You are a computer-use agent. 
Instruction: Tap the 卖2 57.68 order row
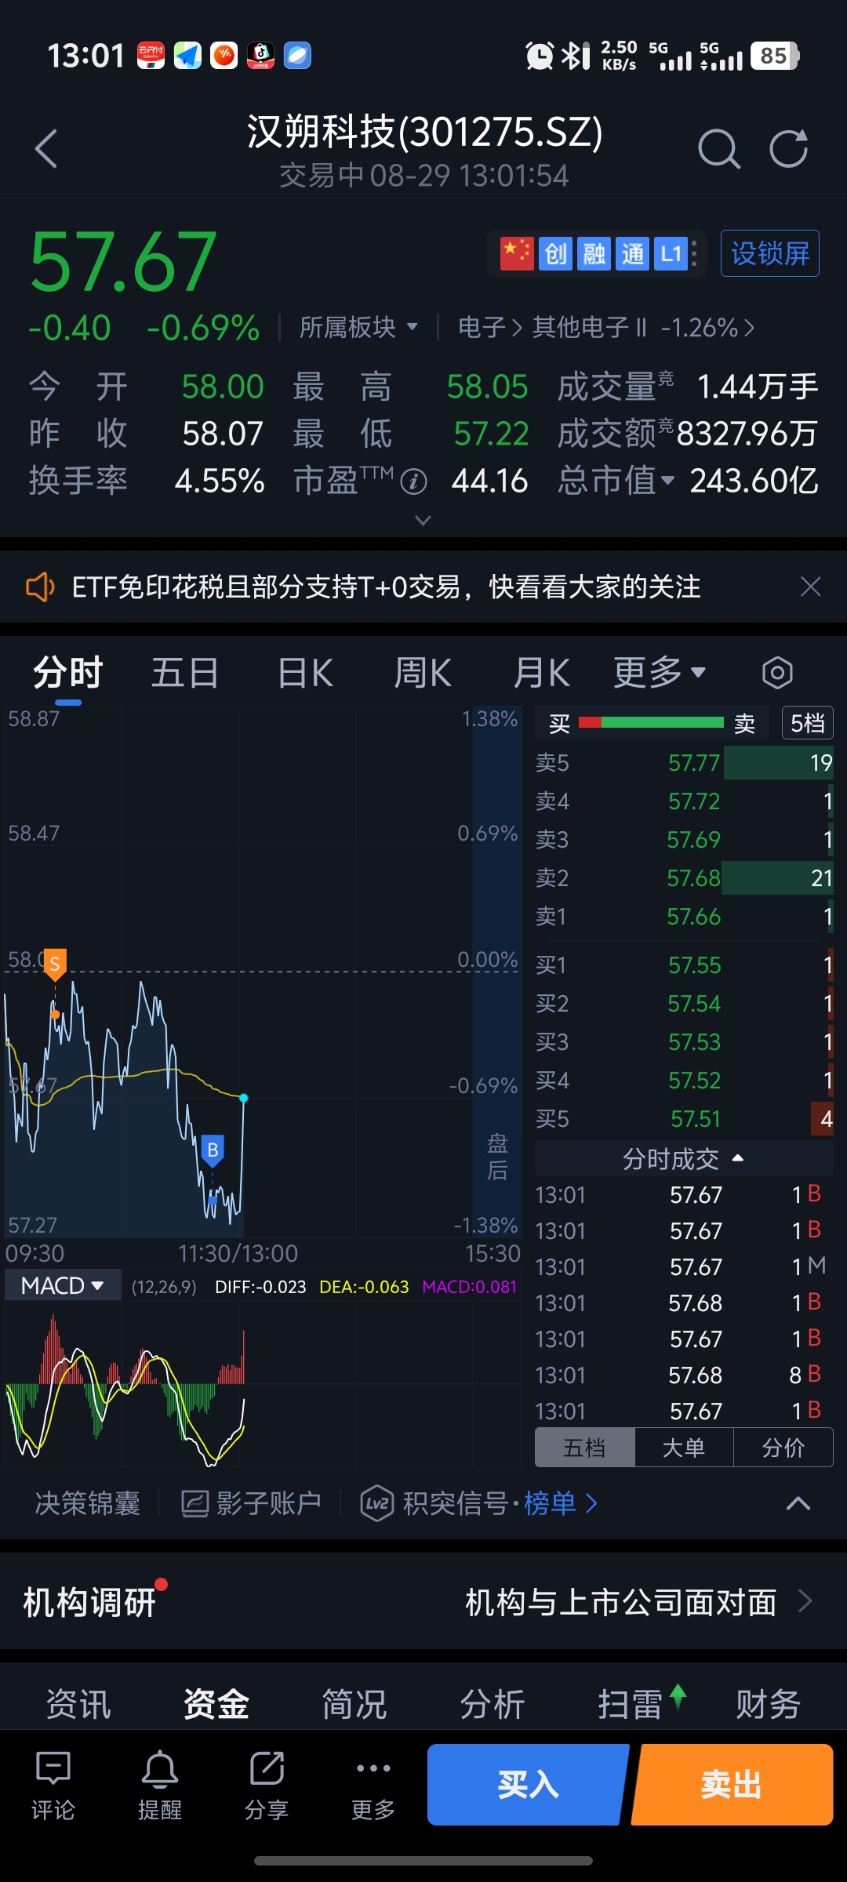pos(684,877)
